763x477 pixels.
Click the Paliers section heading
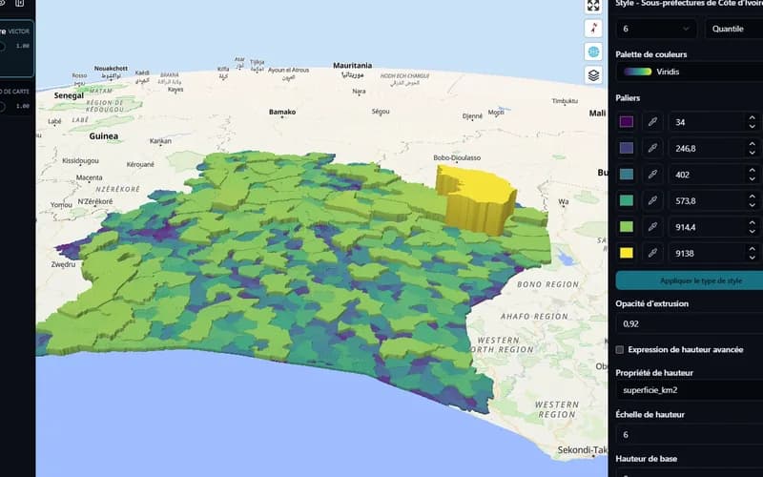tap(628, 98)
